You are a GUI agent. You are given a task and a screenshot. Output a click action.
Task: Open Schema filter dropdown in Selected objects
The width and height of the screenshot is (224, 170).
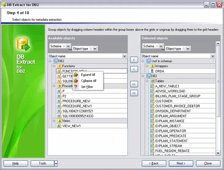[x=161, y=46]
